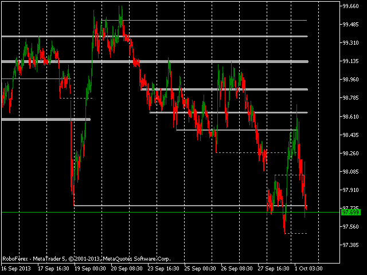Image resolution: width=367 pixels, height=275 pixels.
Task: Click the 23 Sep 16:30 time label
Action: 163,269
